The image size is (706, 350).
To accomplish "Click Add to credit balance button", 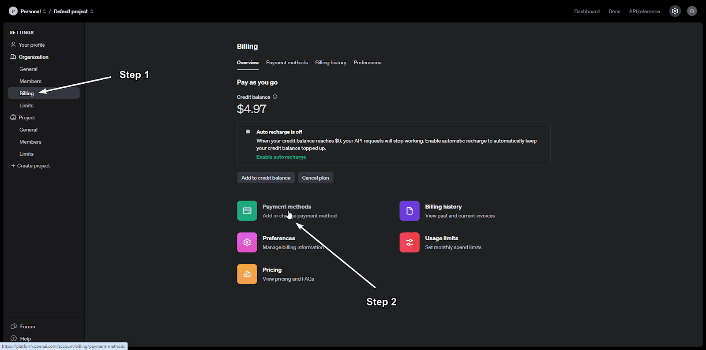I will coord(266,178).
